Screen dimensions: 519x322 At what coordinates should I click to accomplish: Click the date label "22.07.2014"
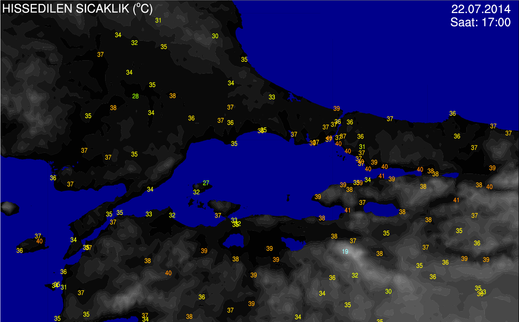(x=481, y=9)
